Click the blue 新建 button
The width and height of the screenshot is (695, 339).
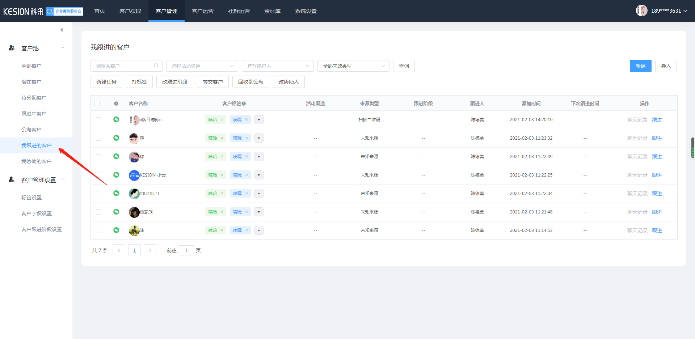pos(641,66)
